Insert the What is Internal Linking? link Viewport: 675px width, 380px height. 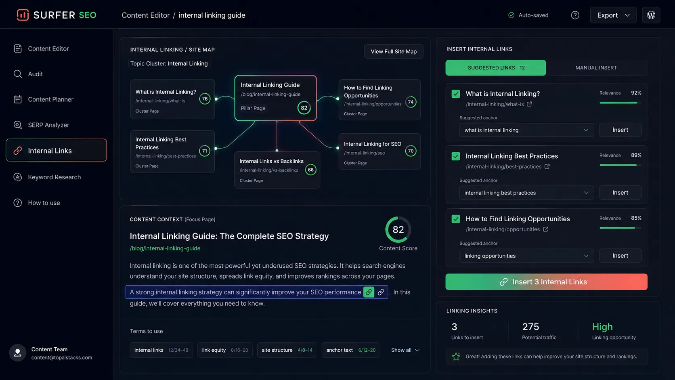(620, 130)
